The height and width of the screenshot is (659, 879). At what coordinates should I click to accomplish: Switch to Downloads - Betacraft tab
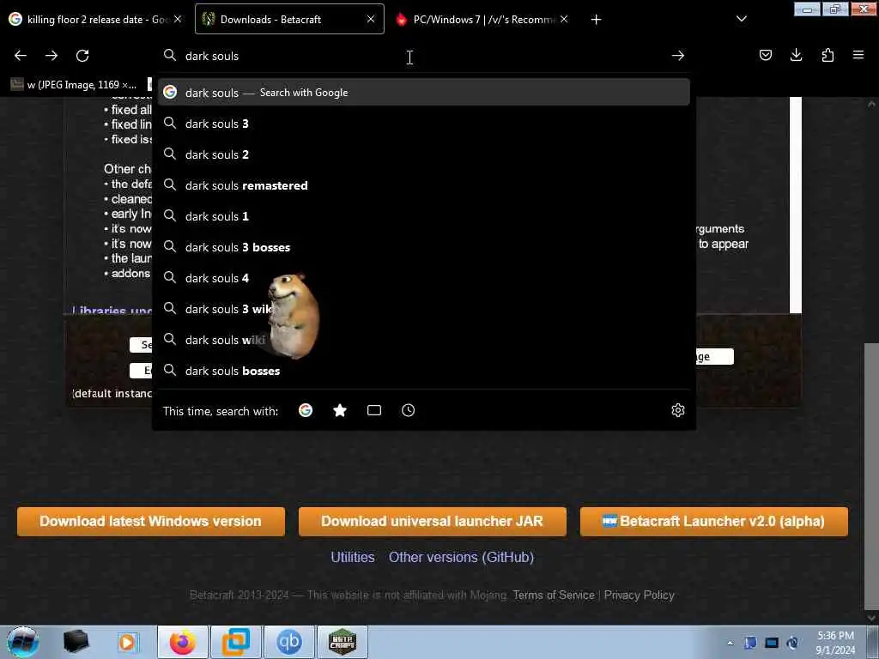pyautogui.click(x=289, y=19)
